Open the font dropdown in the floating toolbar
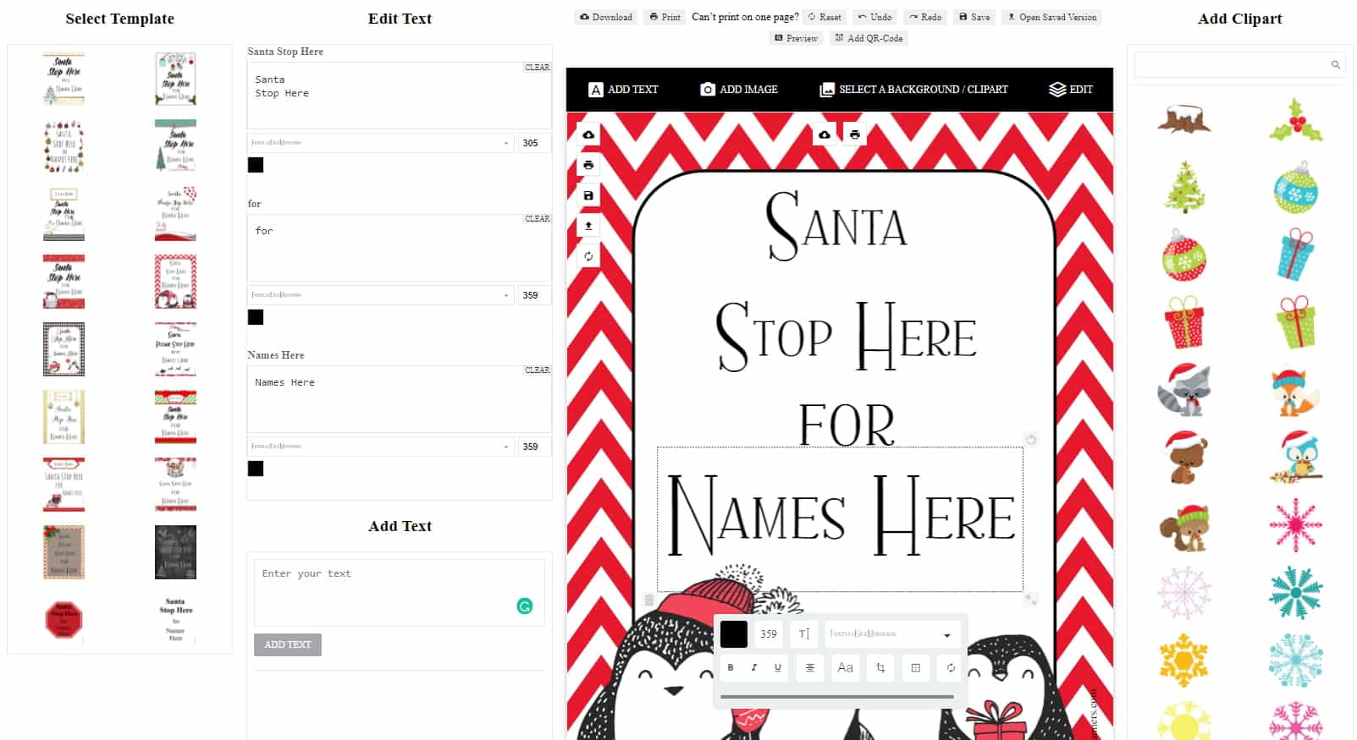The height and width of the screenshot is (740, 1357). pyautogui.click(x=891, y=633)
